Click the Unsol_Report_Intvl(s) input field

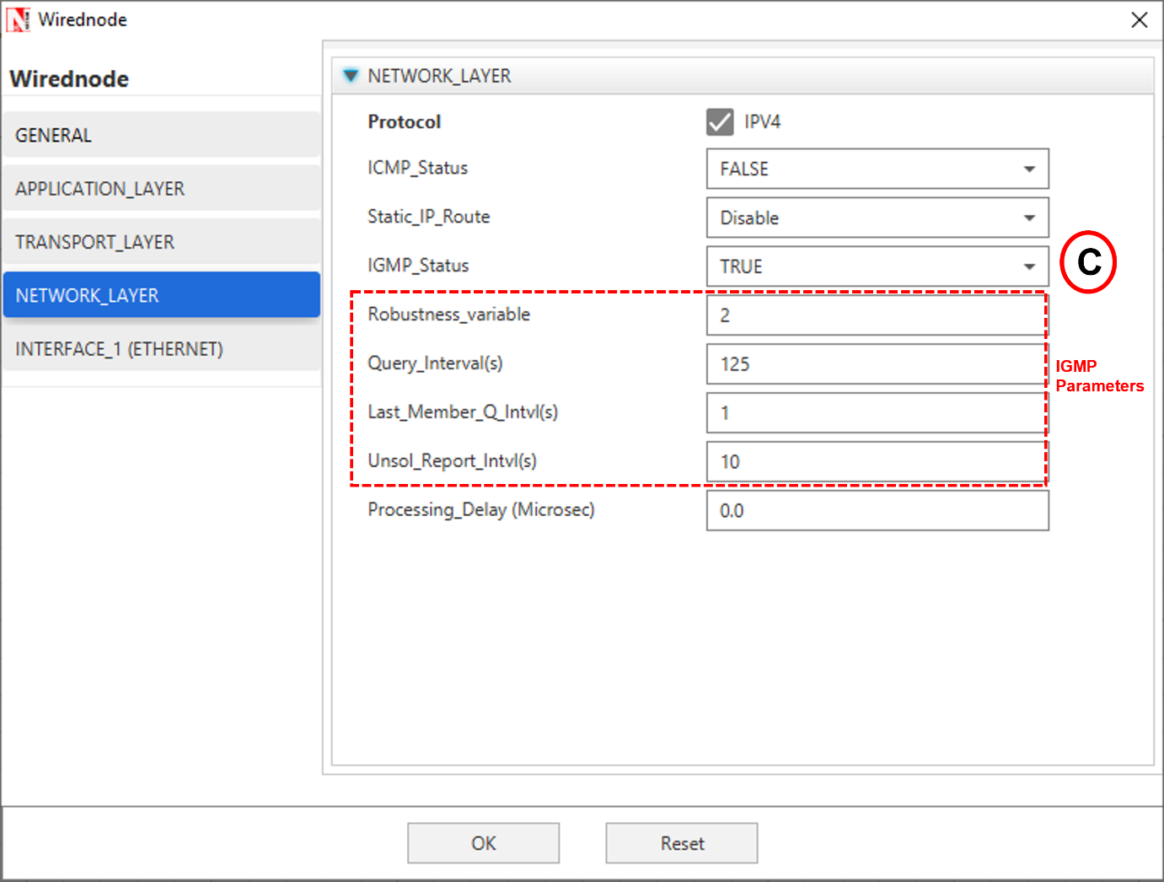click(x=877, y=462)
